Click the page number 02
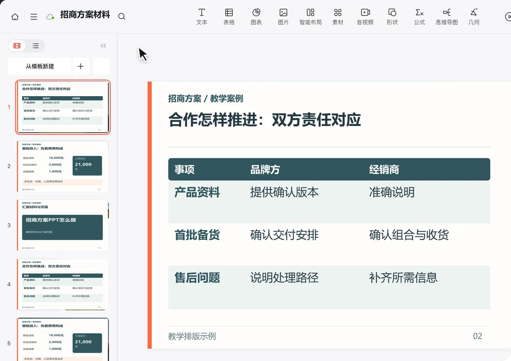The width and height of the screenshot is (511, 361). [x=477, y=336]
